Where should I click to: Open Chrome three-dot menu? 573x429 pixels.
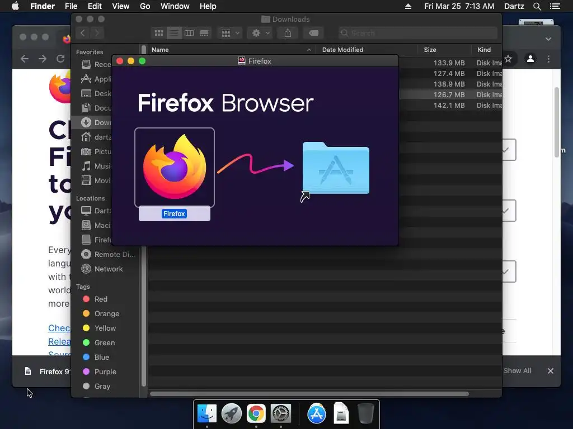pos(548,59)
